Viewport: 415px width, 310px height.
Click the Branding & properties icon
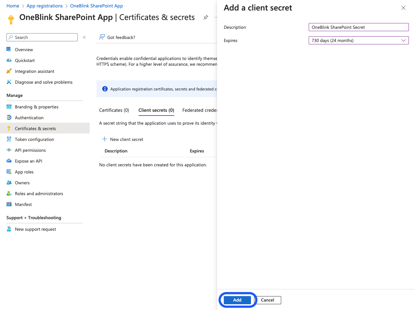click(x=9, y=107)
